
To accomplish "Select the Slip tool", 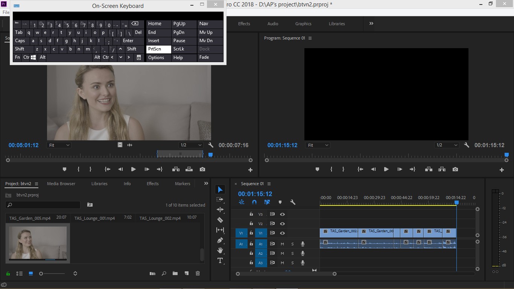I will tap(220, 230).
